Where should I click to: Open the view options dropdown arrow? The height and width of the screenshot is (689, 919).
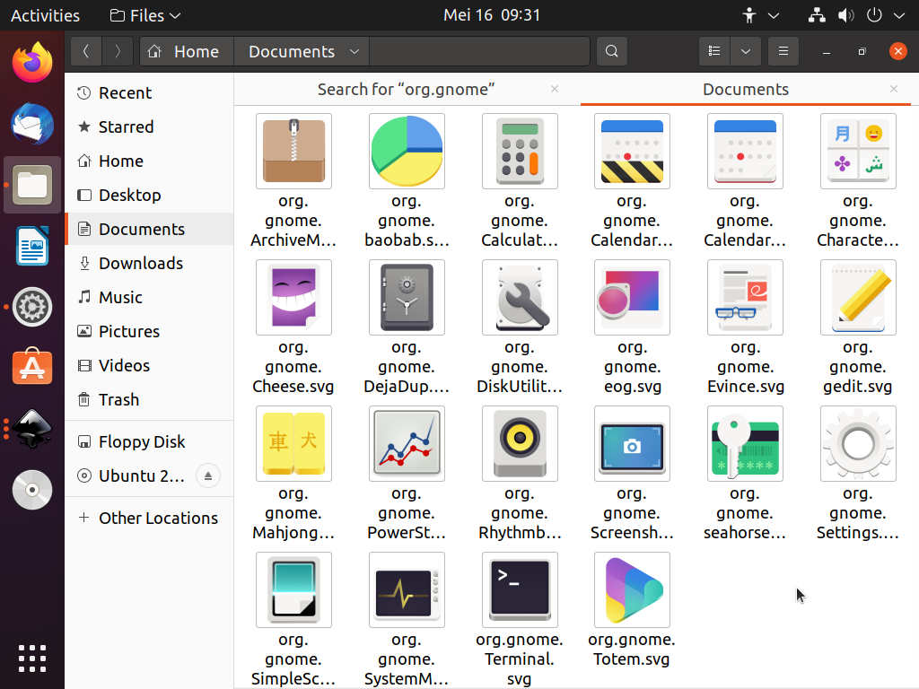(746, 51)
